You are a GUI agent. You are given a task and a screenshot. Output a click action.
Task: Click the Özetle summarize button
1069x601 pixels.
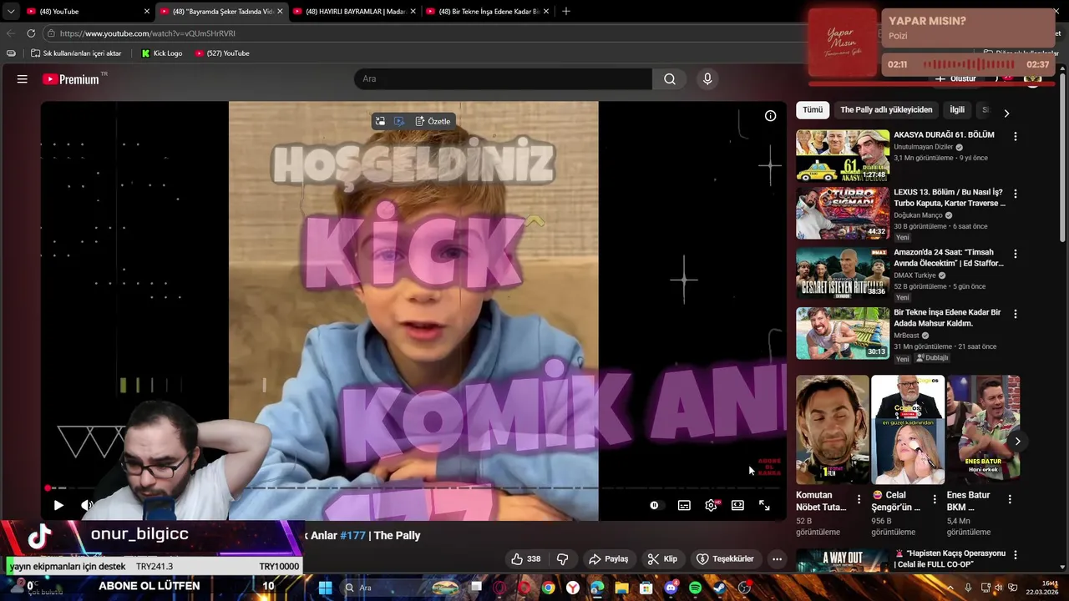433,121
